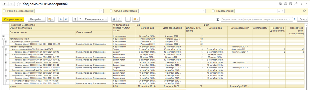Open the three-dot more menu in the title bar

301,4
